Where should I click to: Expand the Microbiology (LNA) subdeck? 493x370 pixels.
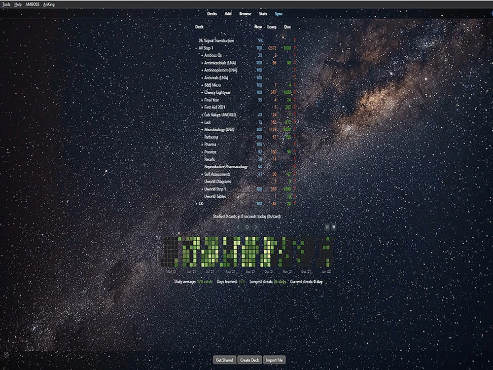pyautogui.click(x=202, y=130)
